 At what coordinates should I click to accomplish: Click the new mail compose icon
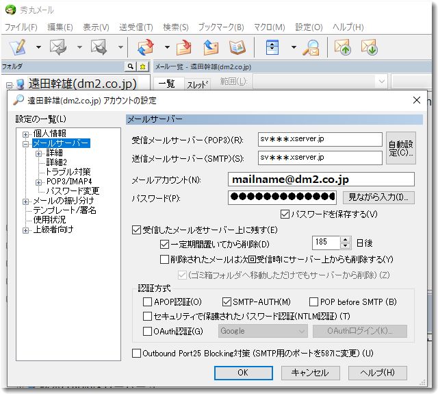tap(18, 47)
